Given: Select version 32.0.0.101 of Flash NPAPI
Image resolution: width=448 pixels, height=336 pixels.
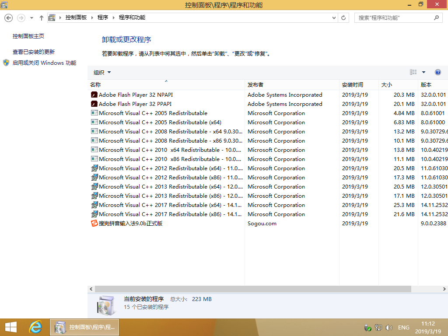Looking at the screenshot, I should [433, 95].
